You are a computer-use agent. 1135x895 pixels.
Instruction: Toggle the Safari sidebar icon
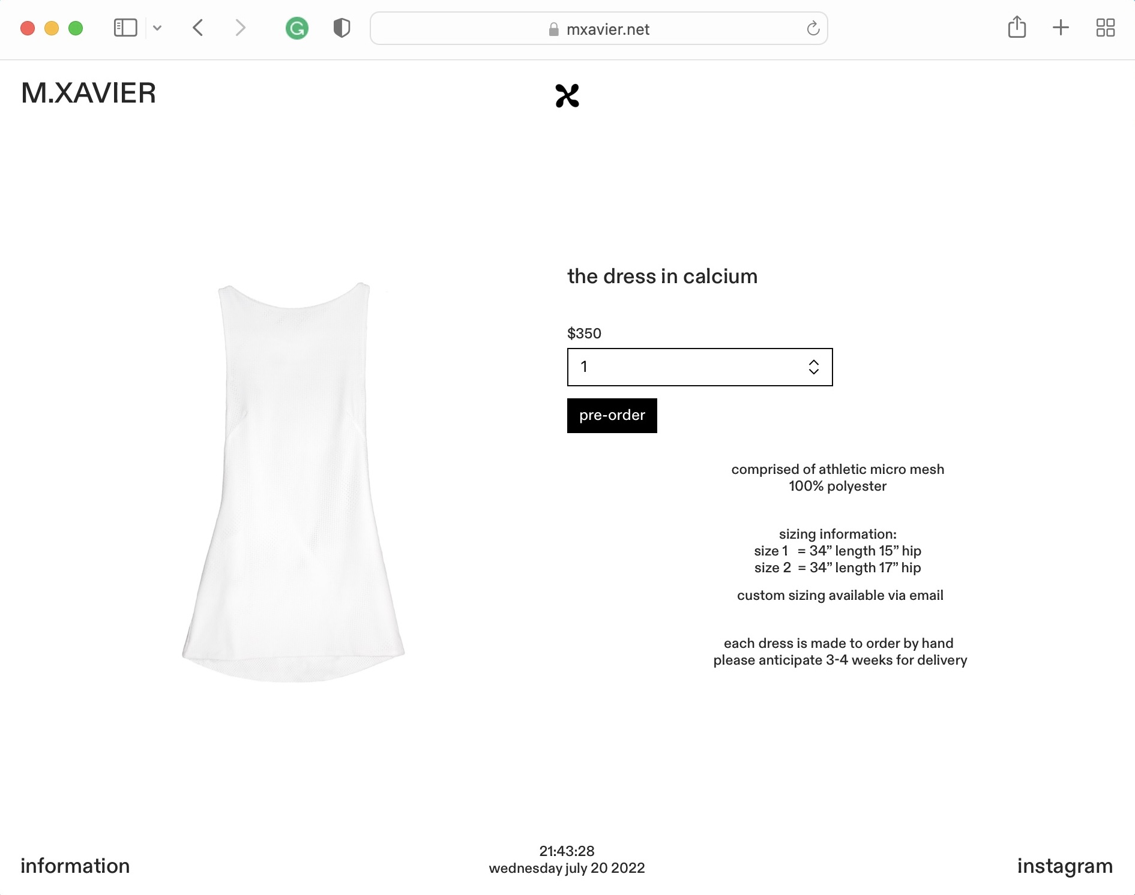pos(125,28)
